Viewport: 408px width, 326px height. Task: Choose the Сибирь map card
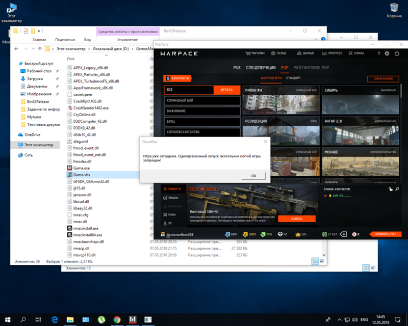tap(361, 100)
